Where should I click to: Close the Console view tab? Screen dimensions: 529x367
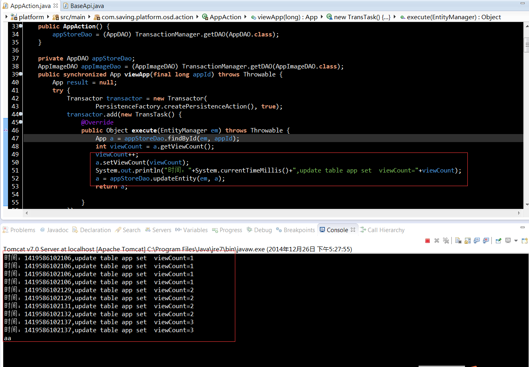353,230
